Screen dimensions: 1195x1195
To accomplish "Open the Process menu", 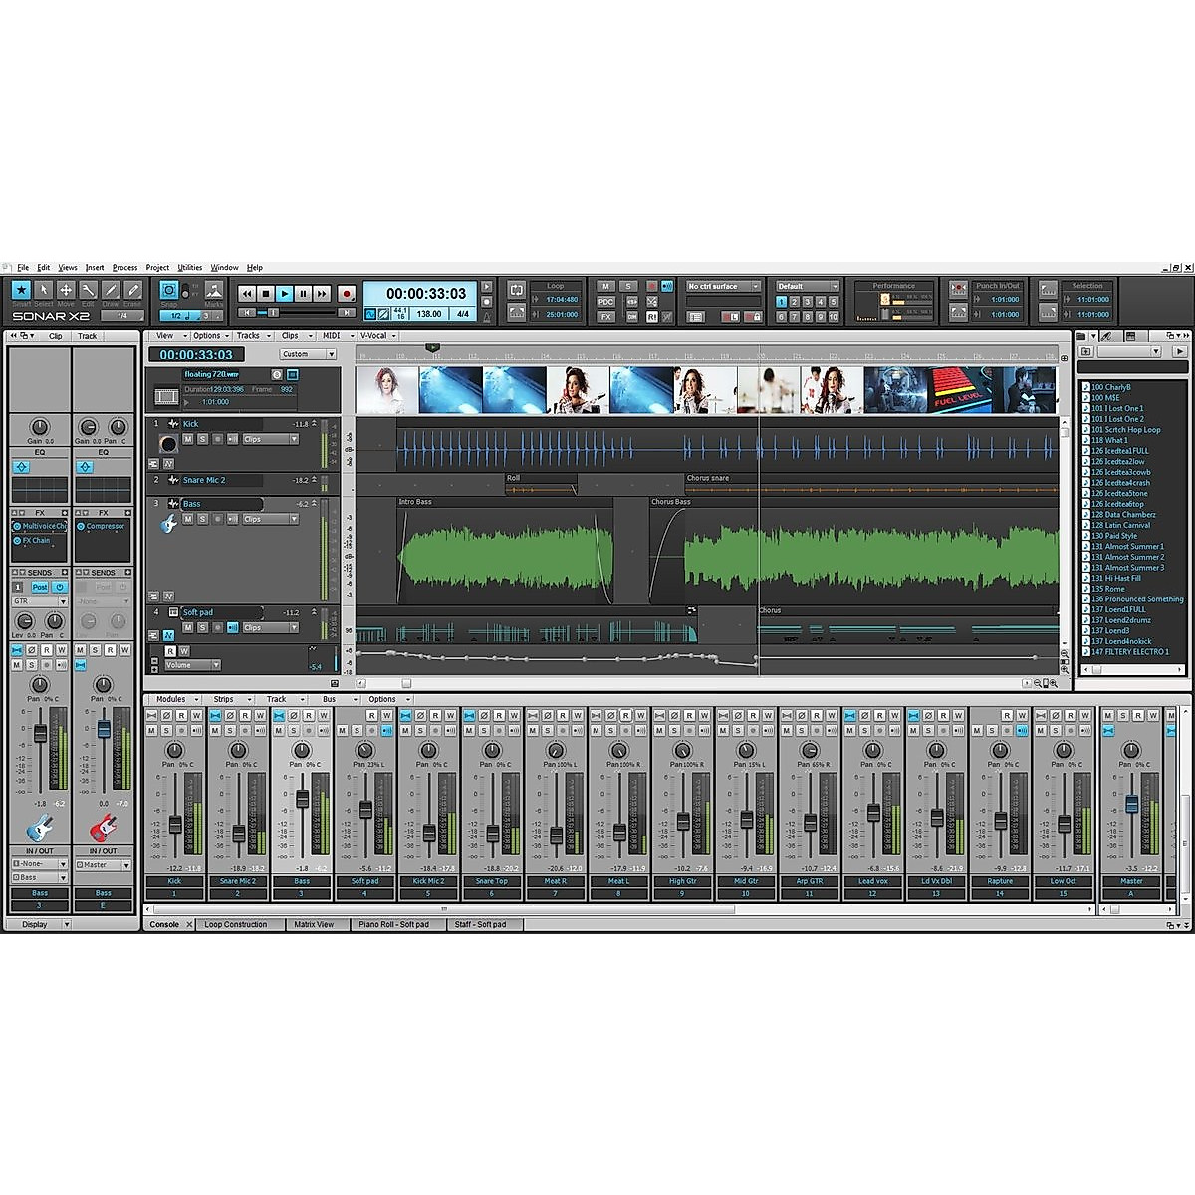I will 124,267.
